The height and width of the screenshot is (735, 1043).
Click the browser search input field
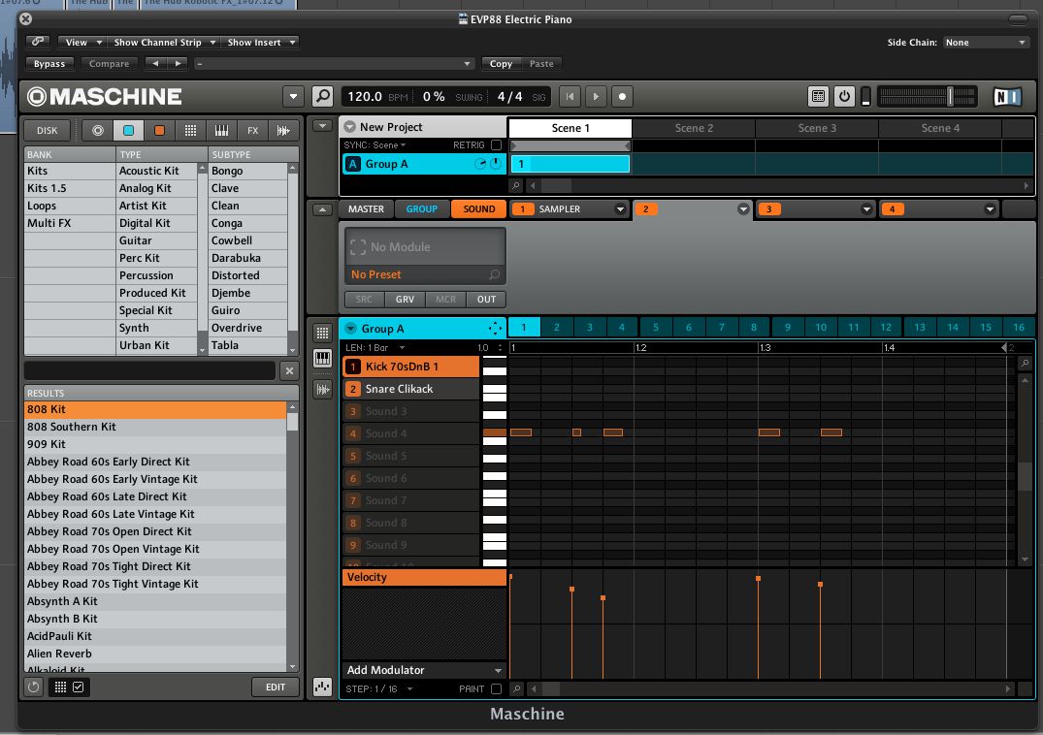coord(149,370)
